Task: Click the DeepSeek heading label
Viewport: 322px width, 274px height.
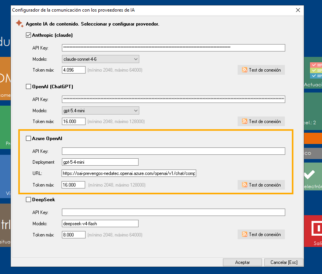Action: point(43,200)
